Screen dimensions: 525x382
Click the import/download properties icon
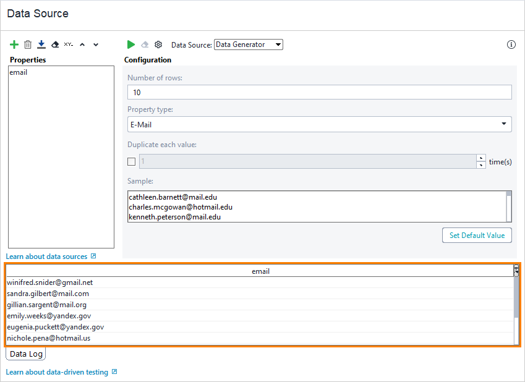coord(41,44)
